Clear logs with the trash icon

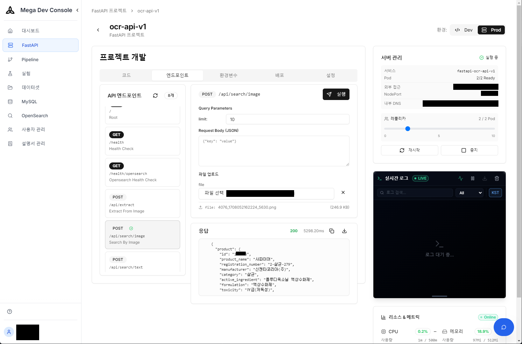coord(497,178)
